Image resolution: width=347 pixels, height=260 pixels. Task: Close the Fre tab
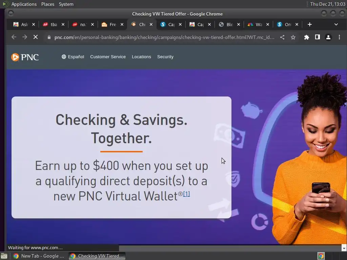pos(122,24)
